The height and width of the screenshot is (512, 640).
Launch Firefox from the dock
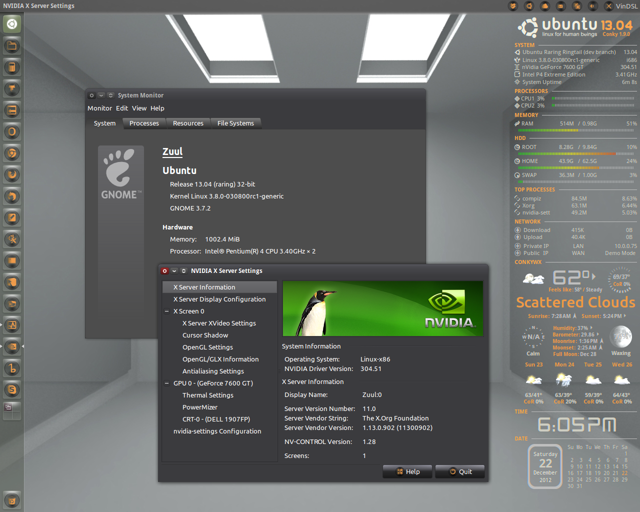coord(12,175)
